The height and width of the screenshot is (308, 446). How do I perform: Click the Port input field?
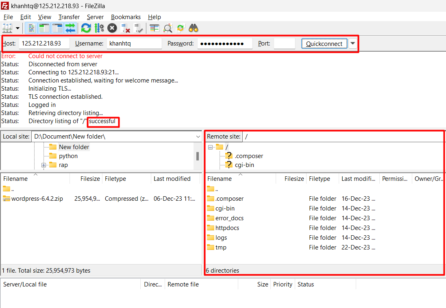click(x=284, y=43)
